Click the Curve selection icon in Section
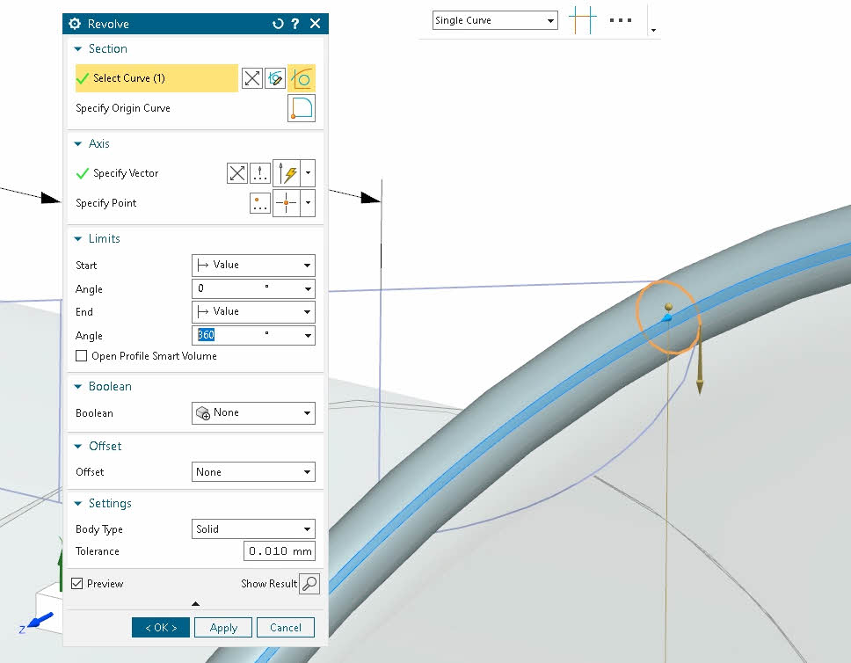This screenshot has height=663, width=851. coord(302,78)
